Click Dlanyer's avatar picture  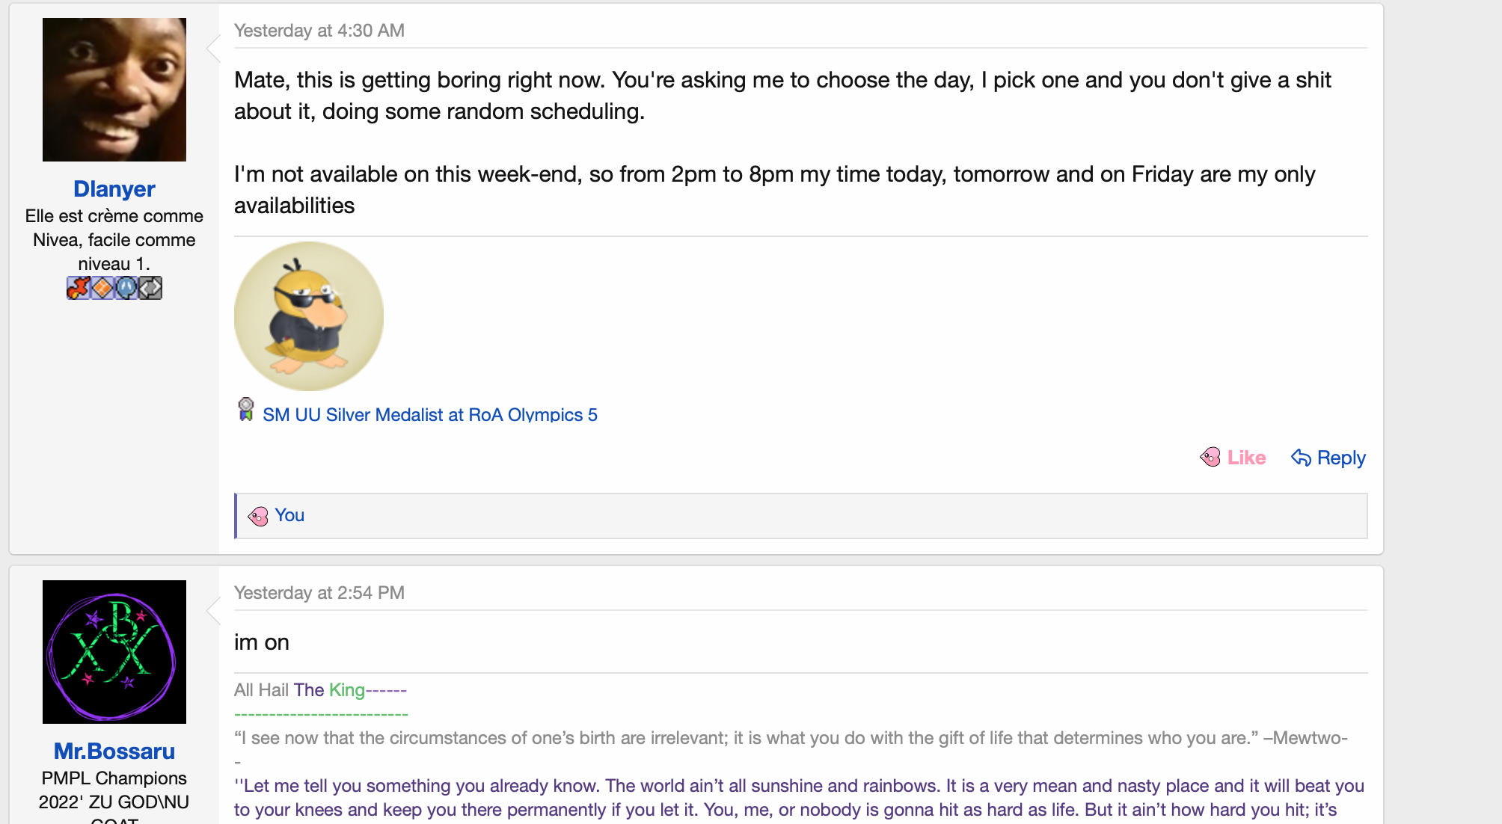click(114, 90)
